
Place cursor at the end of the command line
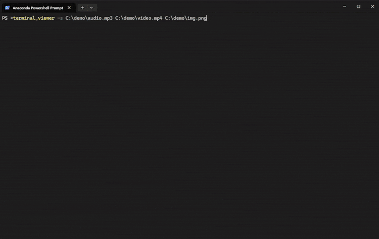pyautogui.click(x=207, y=18)
